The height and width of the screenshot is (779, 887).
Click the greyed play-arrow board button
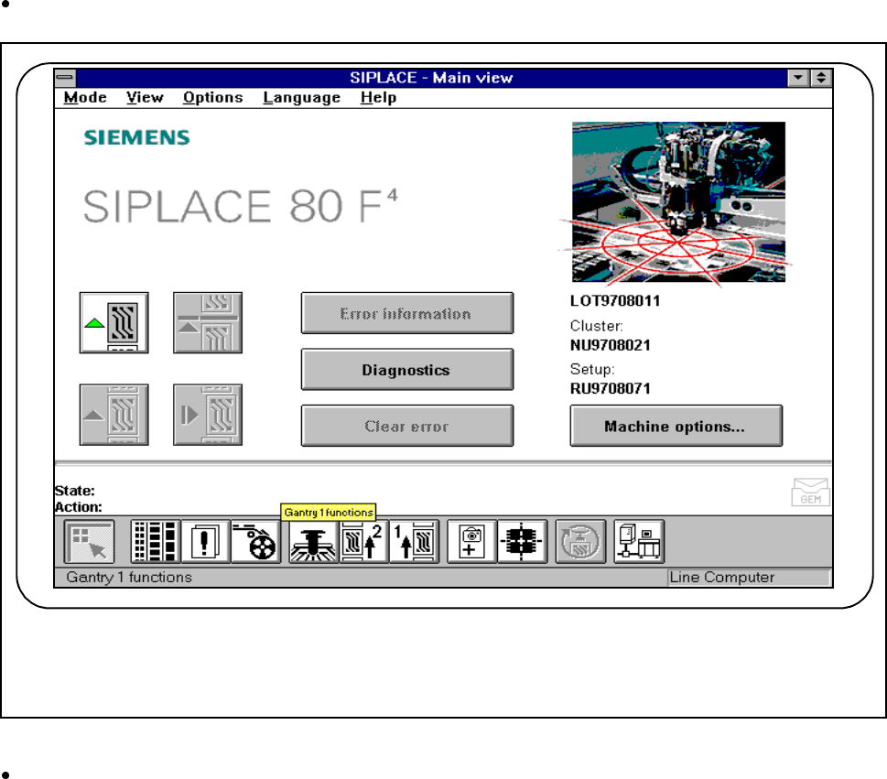(208, 414)
